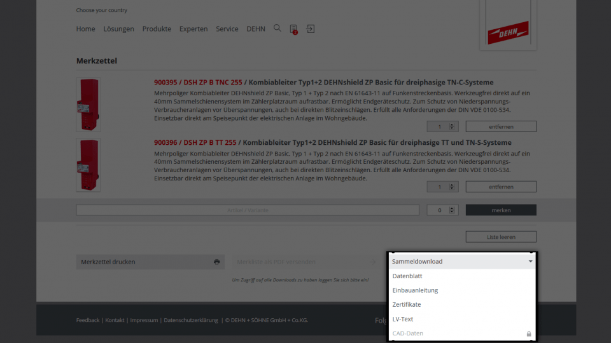Open the search magnifier icon
Viewport: 611px width, 343px height.
(x=277, y=28)
